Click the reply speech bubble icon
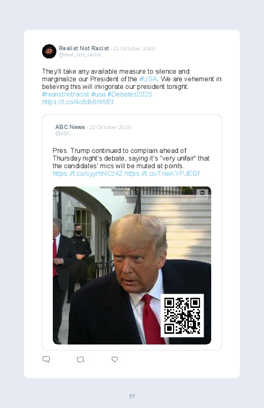 pos(46,359)
